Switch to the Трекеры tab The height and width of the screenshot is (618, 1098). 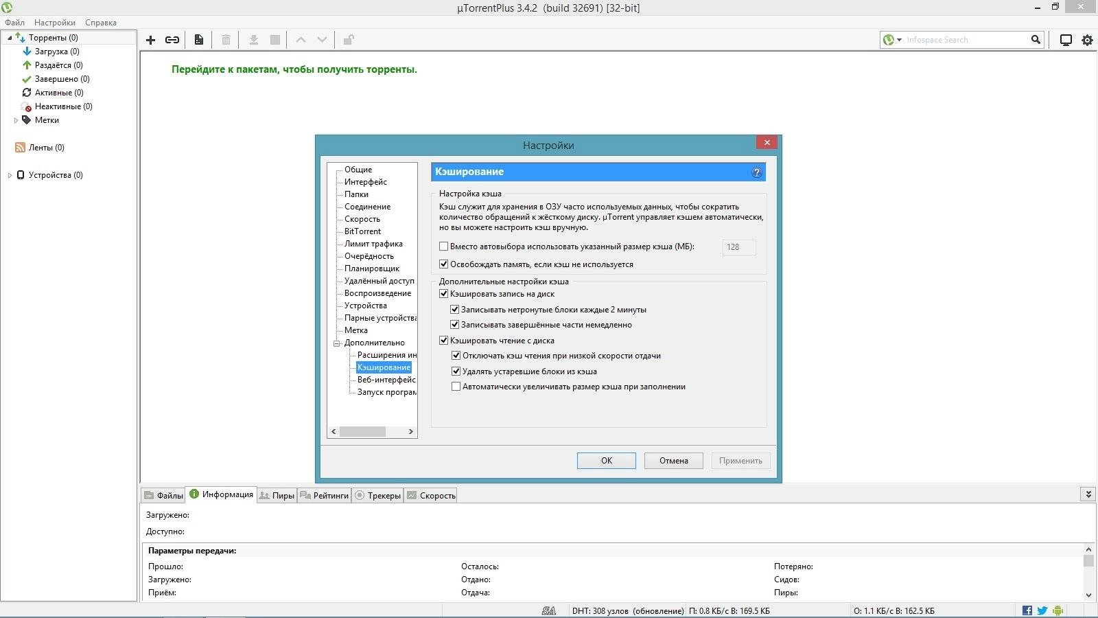(377, 495)
